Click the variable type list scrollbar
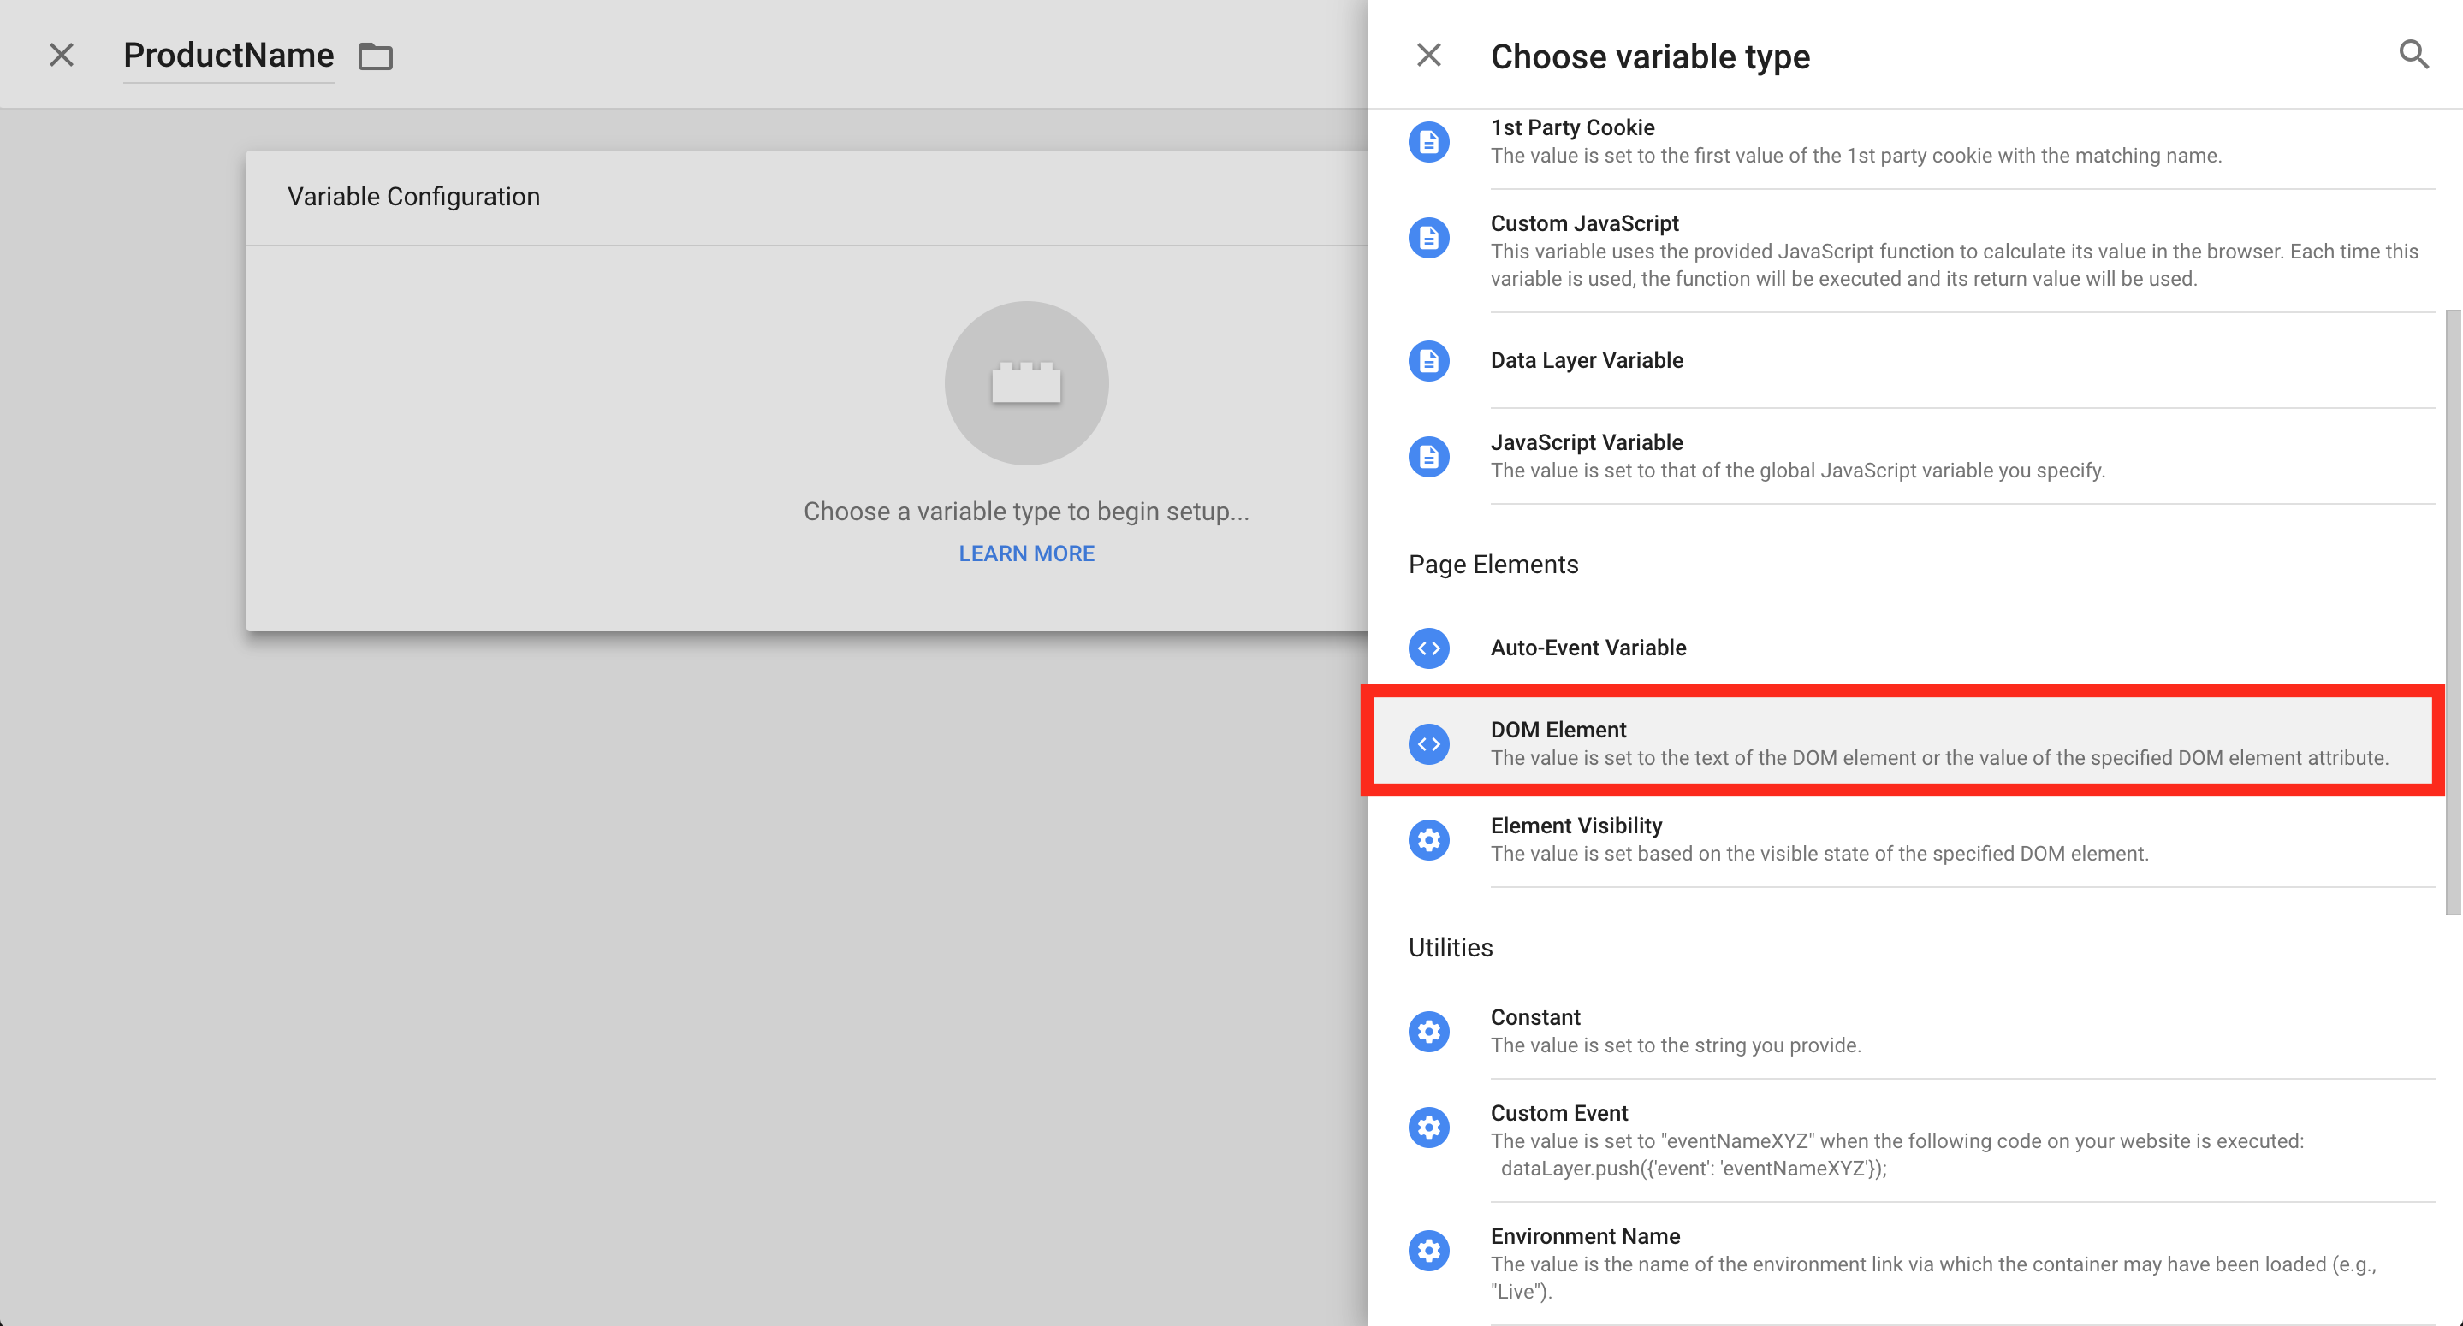 pyautogui.click(x=2453, y=612)
